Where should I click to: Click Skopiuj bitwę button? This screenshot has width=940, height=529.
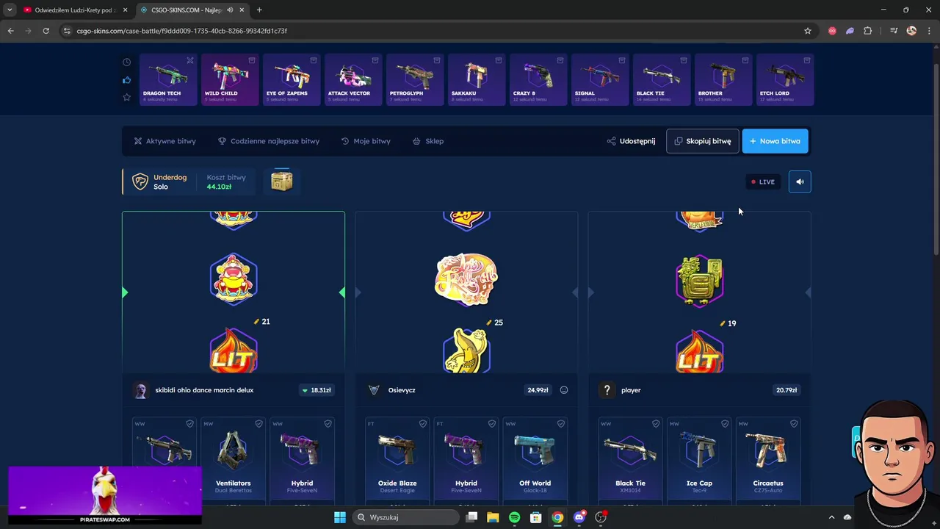(702, 141)
